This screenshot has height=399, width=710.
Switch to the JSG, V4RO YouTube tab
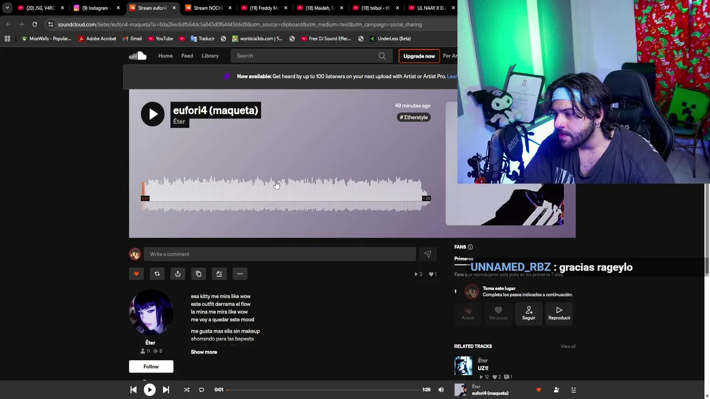(40, 8)
